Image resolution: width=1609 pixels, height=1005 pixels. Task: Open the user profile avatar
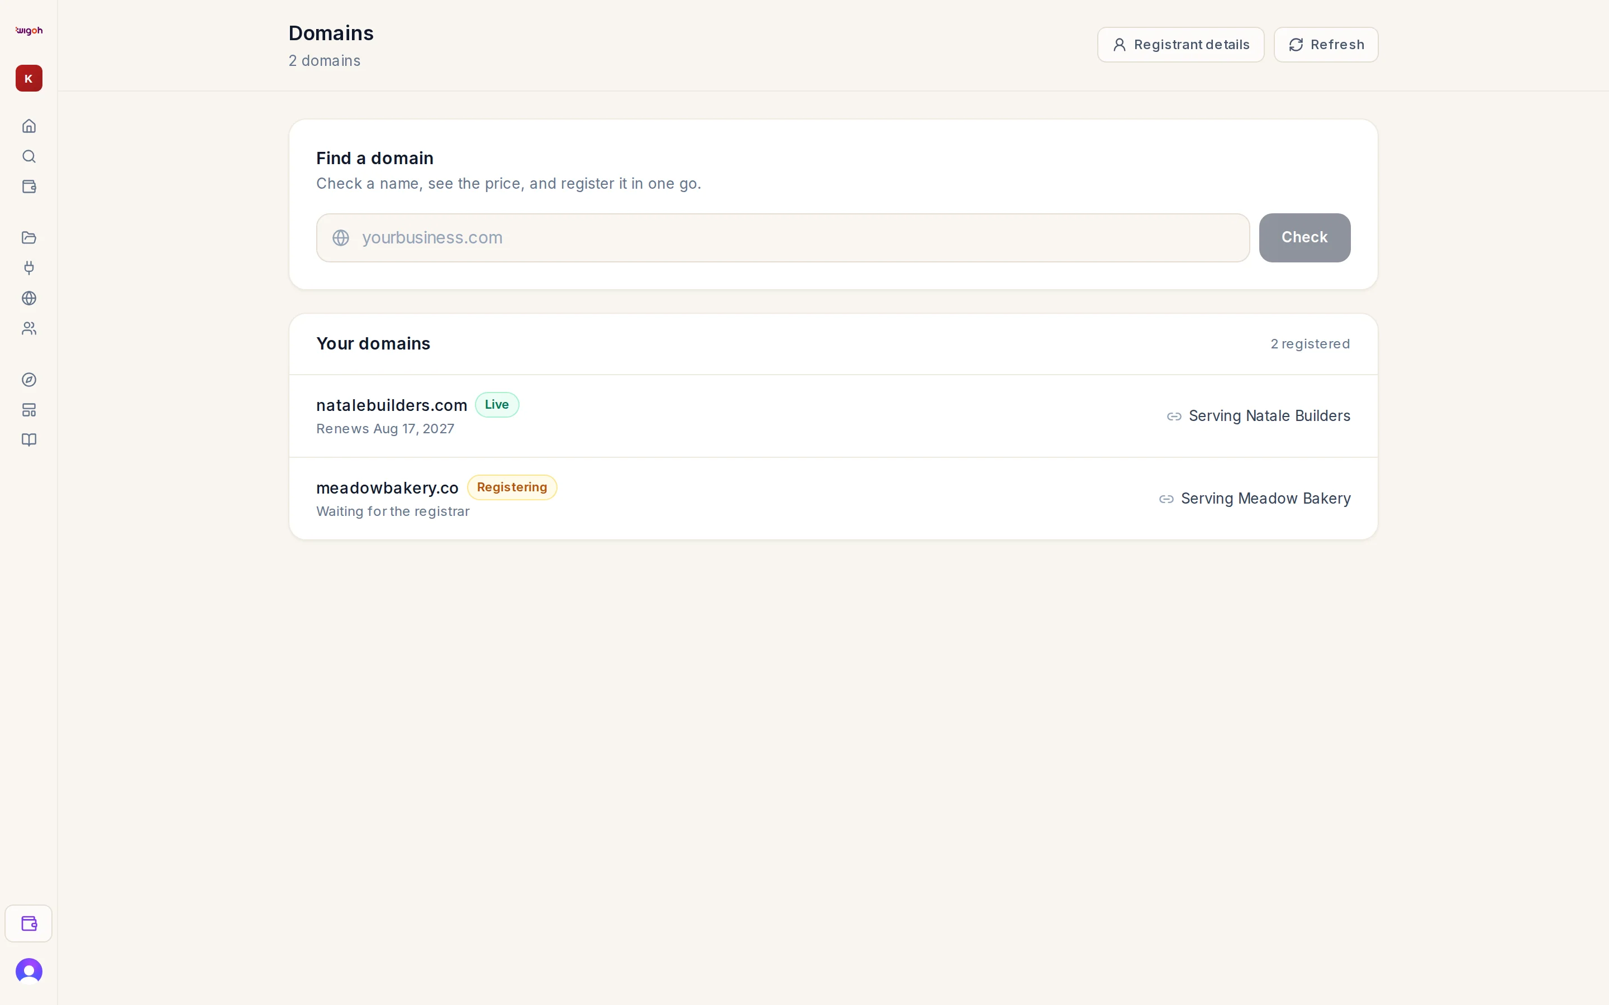[x=28, y=971]
